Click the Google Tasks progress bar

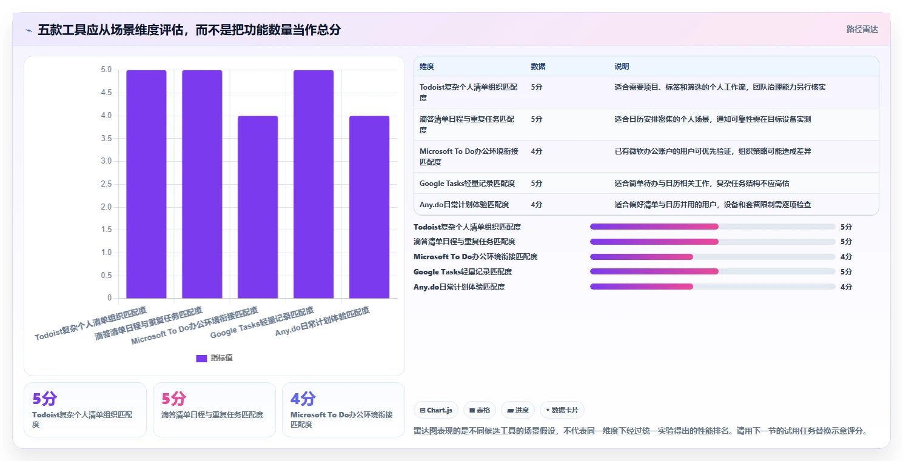point(713,271)
